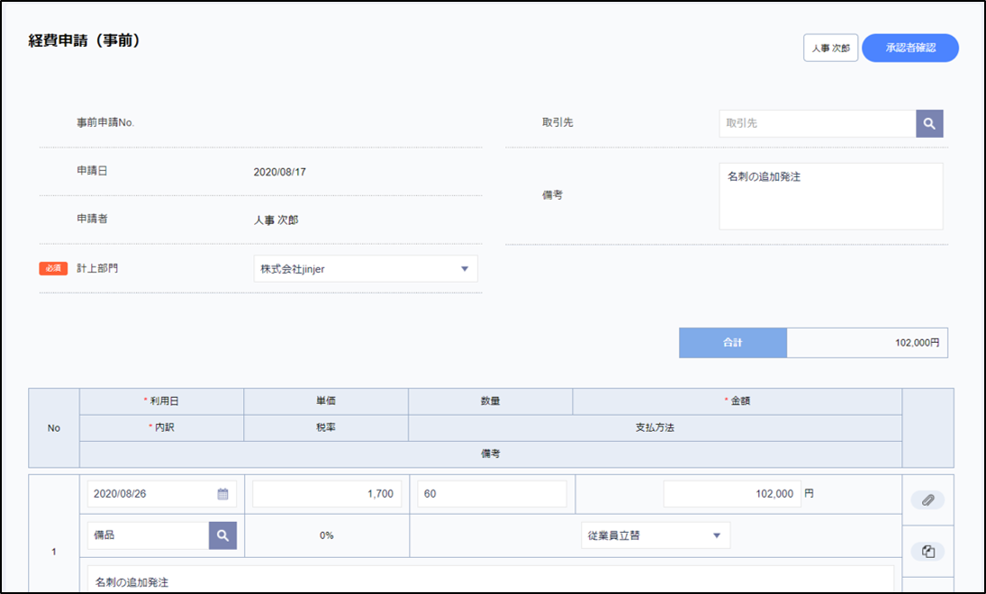Focus the row 1 備考 input at the bottom
Viewport: 986px width, 594px height.
click(491, 580)
